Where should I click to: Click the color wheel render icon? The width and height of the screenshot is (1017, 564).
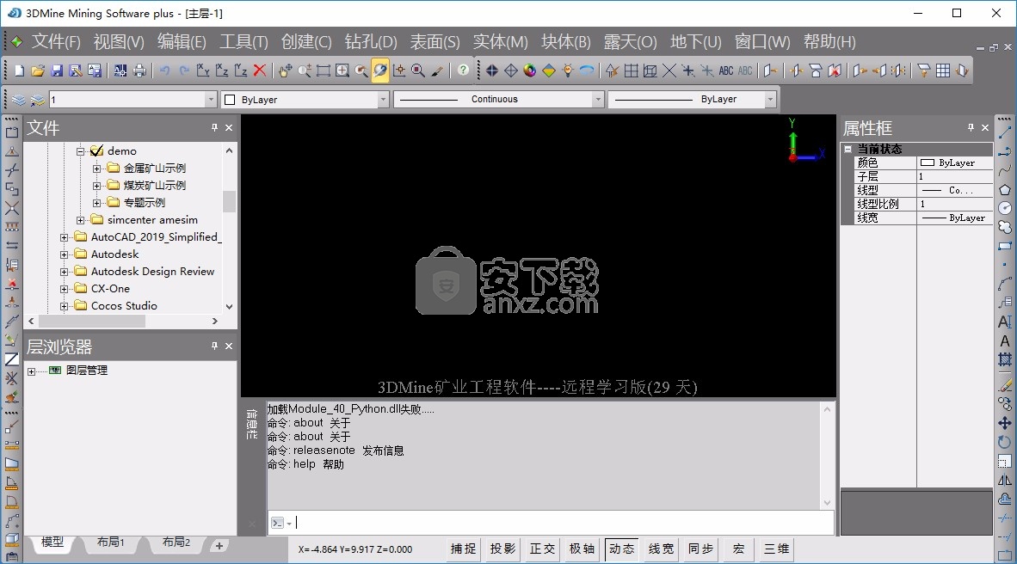coord(530,70)
